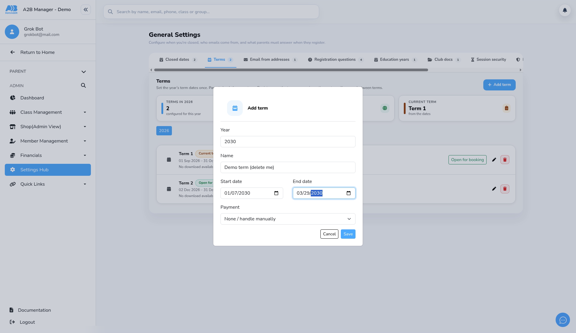Click the Add term button
Viewport: 576px width, 333px height.
[499, 85]
